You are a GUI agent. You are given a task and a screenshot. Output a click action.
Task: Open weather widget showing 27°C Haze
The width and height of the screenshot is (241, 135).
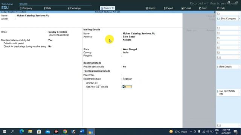(178, 132)
